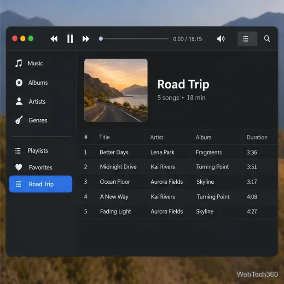Click the 0:00 / 18:15 time display
Screen dimensions: 284x284
[x=187, y=39]
